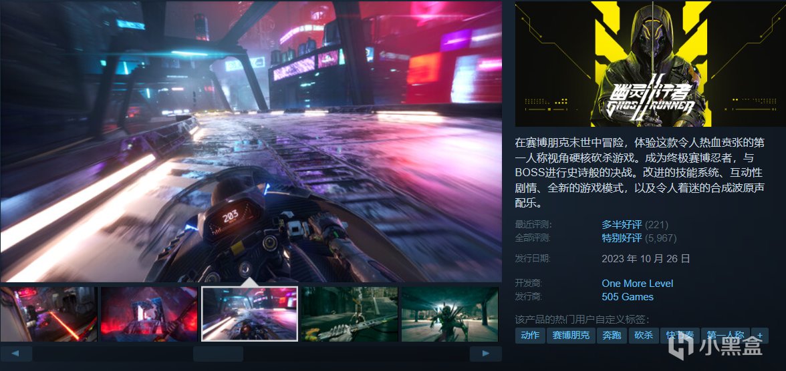
Task: Click the release date 2023 年 10 月 26 日
Action: tap(646, 259)
